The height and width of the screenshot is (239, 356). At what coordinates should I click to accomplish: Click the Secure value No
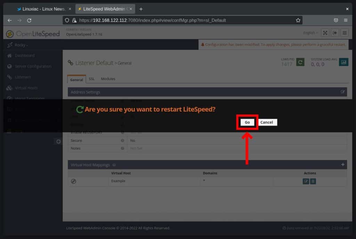pos(132,140)
